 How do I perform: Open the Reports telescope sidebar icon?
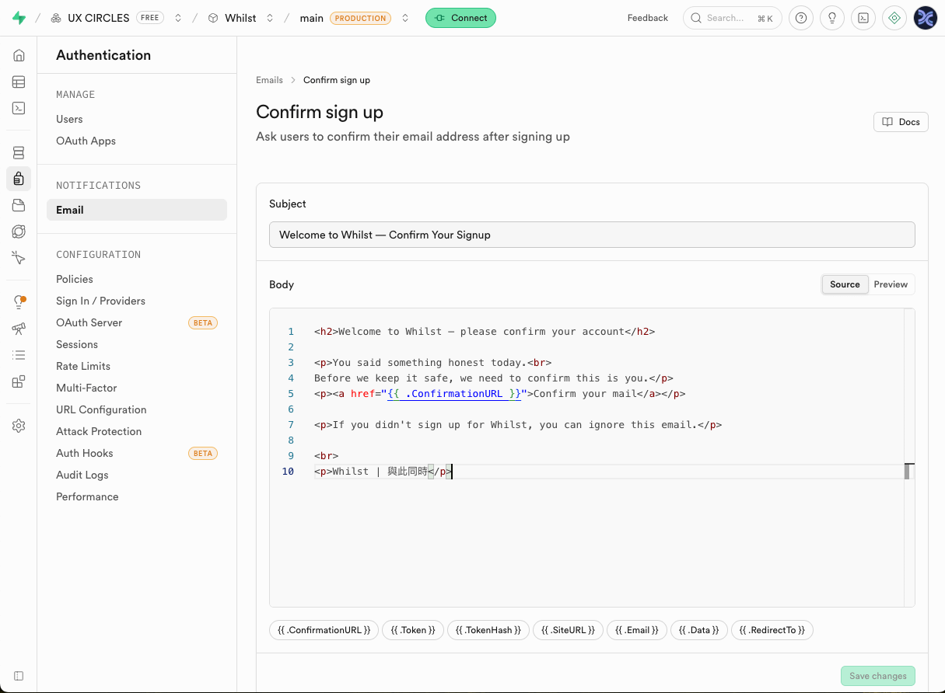[19, 329]
